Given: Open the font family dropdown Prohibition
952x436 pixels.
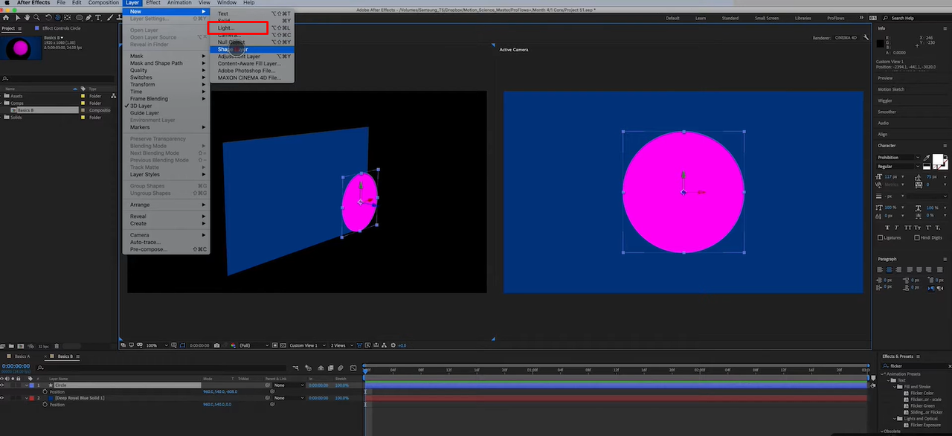Looking at the screenshot, I should [899, 157].
